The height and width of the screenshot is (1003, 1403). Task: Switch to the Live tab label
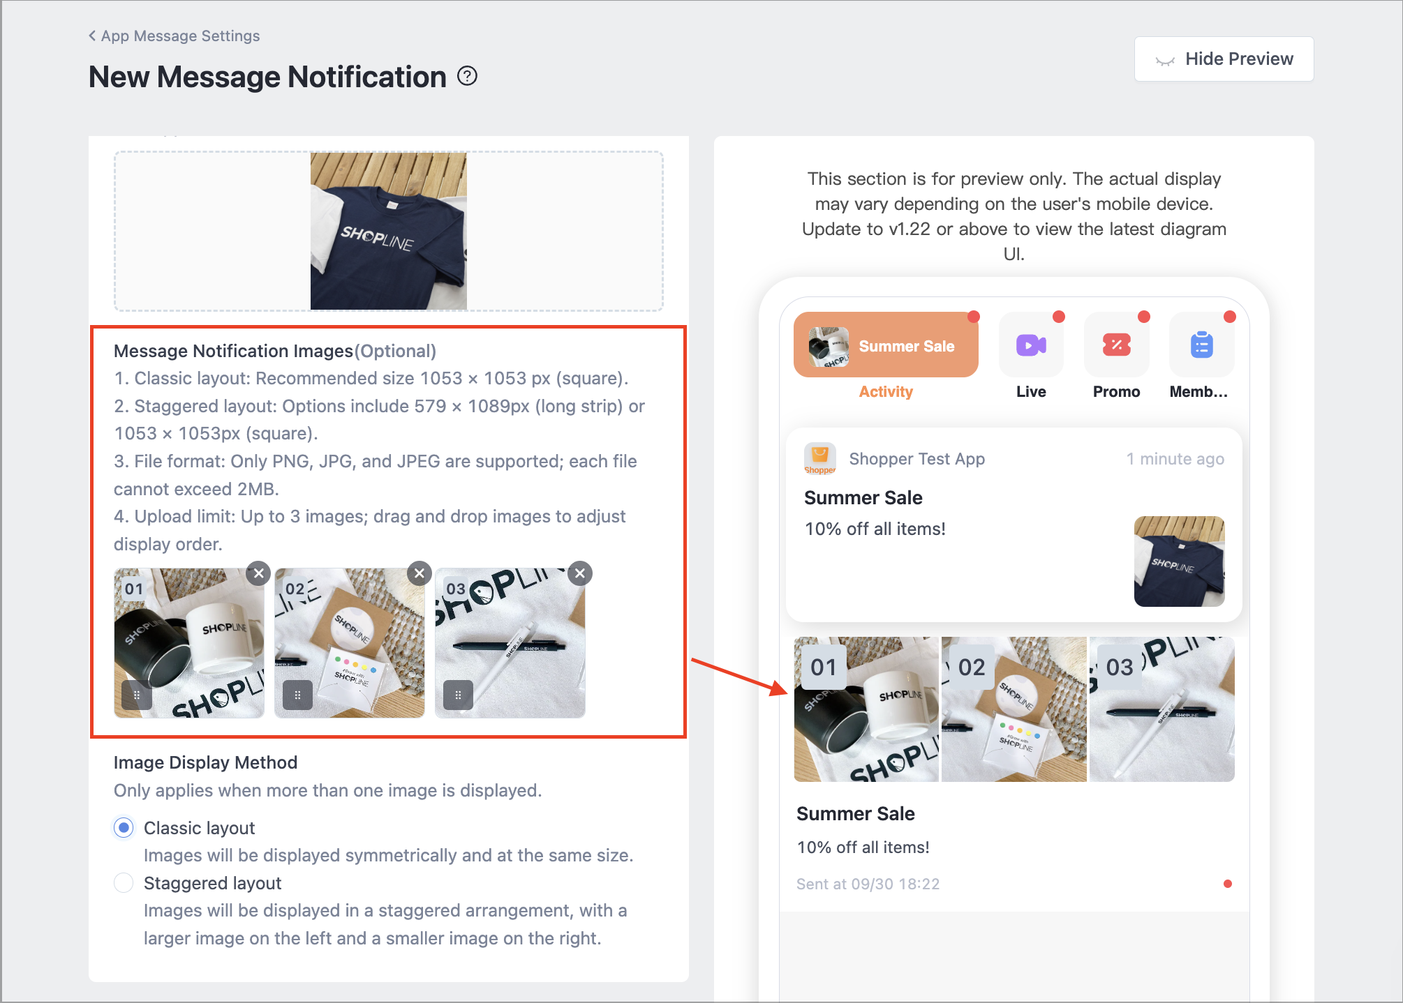[x=1031, y=392]
